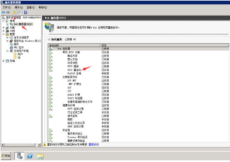The height and width of the screenshot is (162, 230).
Task: Expand the 诊断 tree node
Action: click(x=3, y=31)
